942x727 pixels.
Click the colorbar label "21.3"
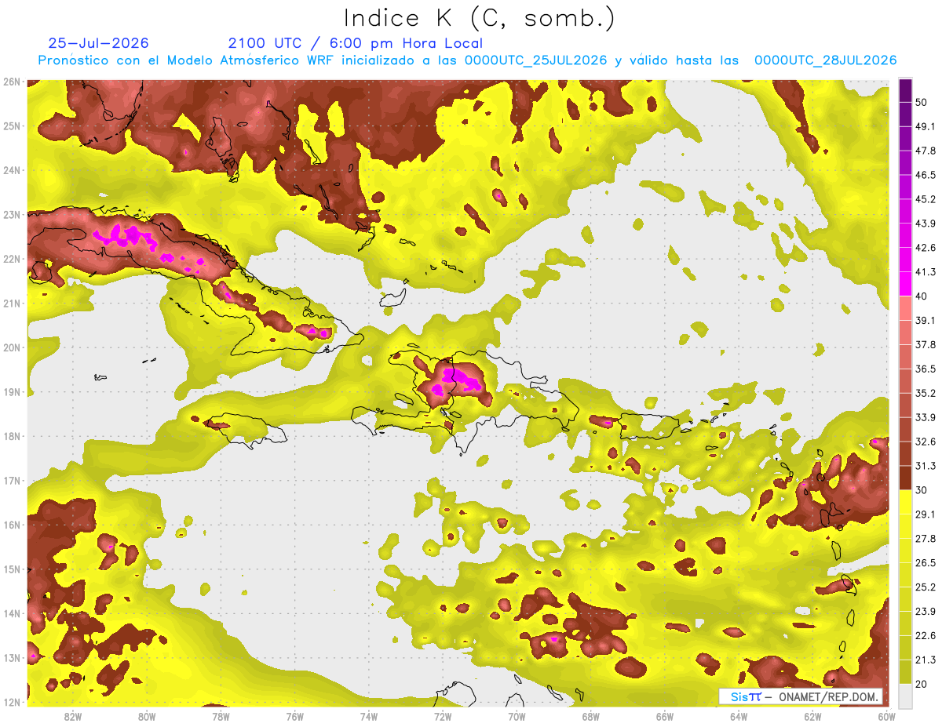(x=926, y=660)
